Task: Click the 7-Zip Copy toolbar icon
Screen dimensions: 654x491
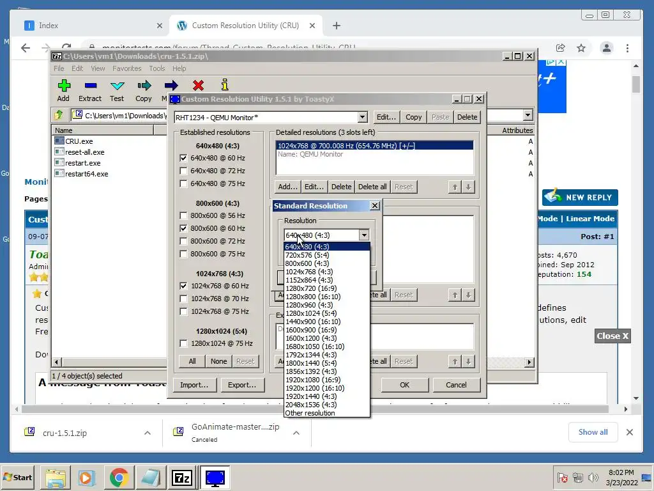Action: pos(144,86)
